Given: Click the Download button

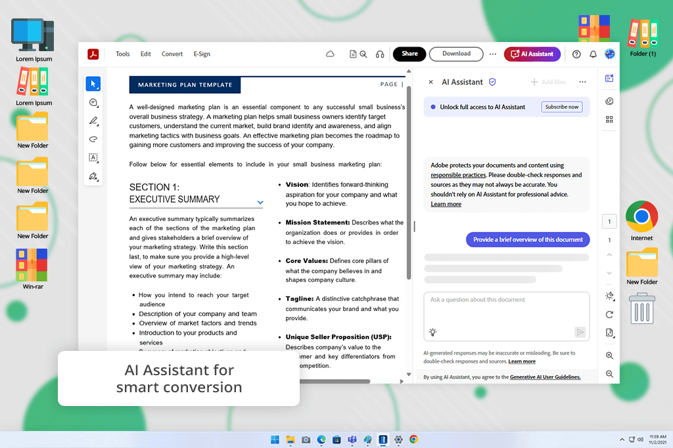Looking at the screenshot, I should (x=456, y=54).
